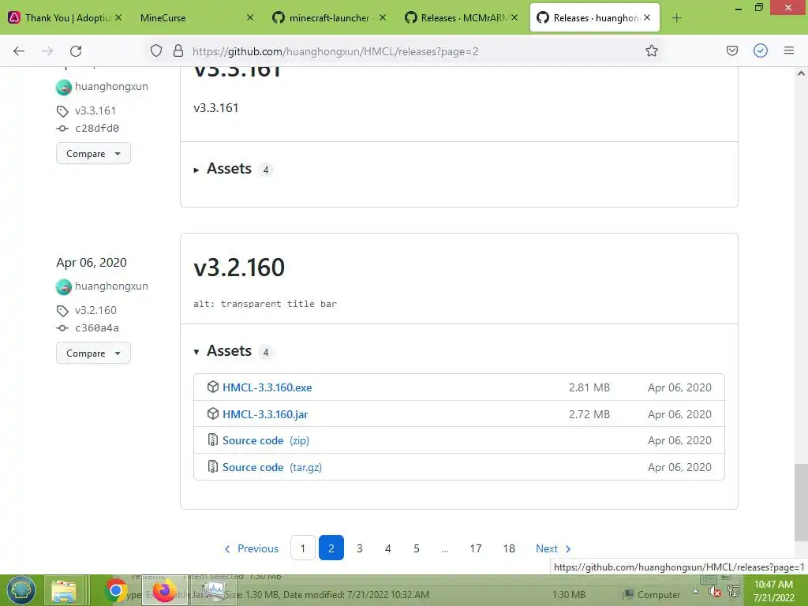
Task: Open the v3.2.160 release title
Action: 239,267
